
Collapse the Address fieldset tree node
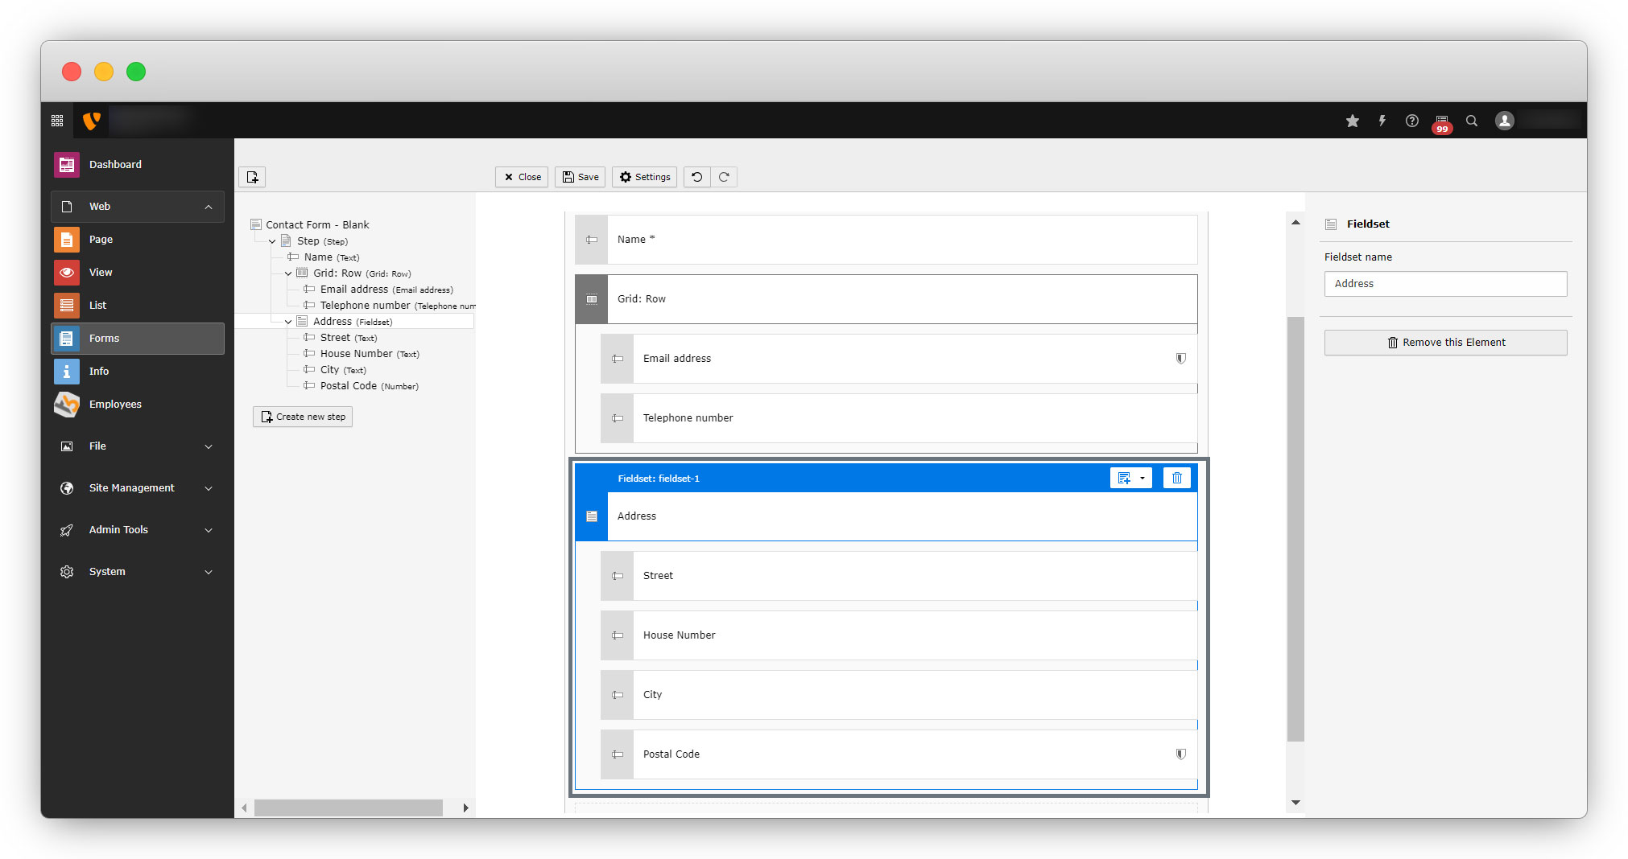pos(288,322)
